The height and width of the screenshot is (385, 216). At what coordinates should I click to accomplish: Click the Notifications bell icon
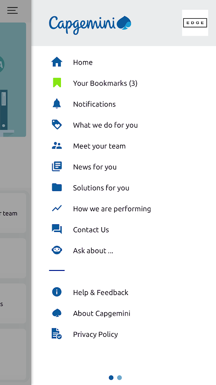coord(57,104)
